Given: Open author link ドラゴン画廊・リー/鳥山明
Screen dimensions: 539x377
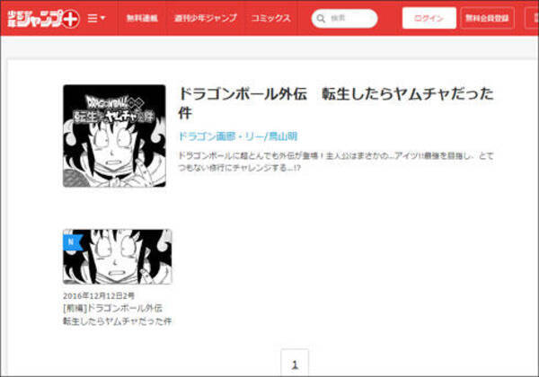Looking at the screenshot, I should (x=237, y=136).
